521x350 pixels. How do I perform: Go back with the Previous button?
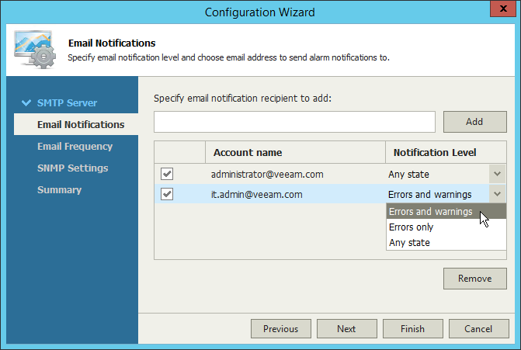[x=280, y=329]
